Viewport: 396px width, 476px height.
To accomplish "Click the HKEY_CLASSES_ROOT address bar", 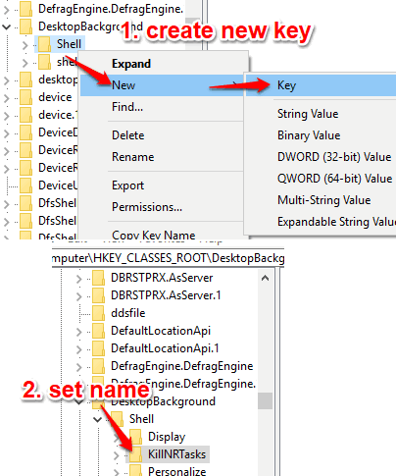I will [x=169, y=258].
